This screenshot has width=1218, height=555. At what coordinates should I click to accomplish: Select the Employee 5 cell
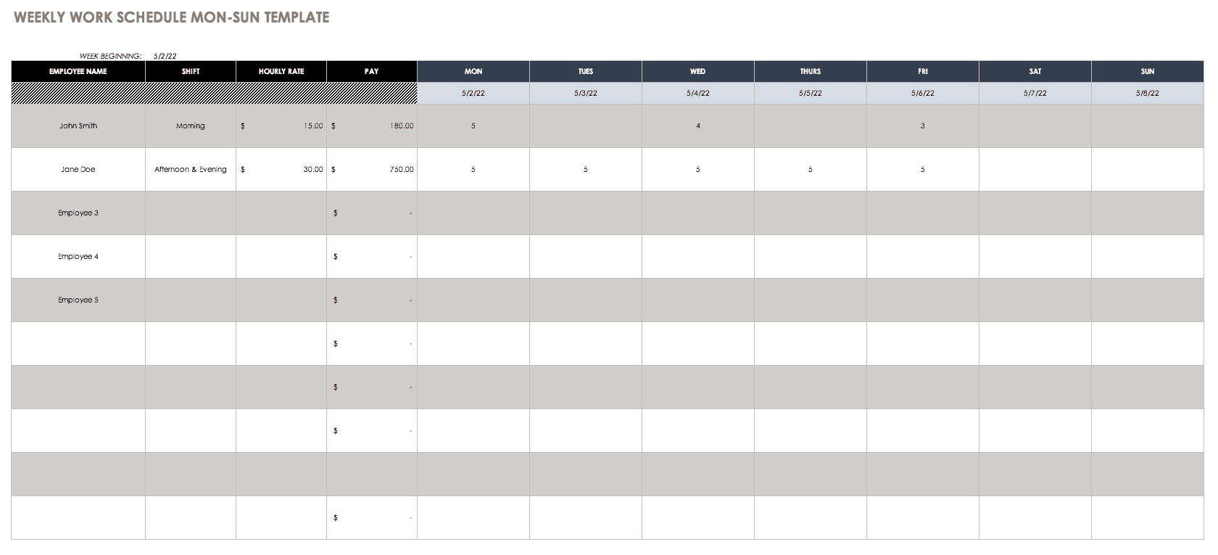(x=78, y=300)
